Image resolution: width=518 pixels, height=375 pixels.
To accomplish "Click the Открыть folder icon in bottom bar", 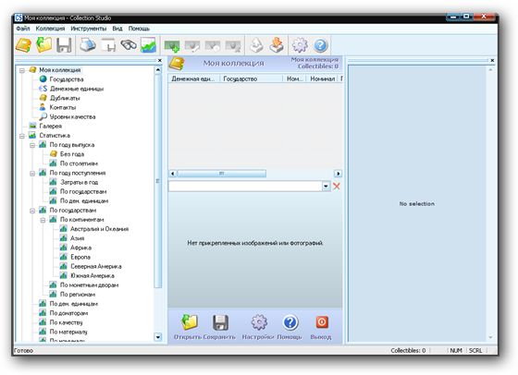I will click(190, 322).
